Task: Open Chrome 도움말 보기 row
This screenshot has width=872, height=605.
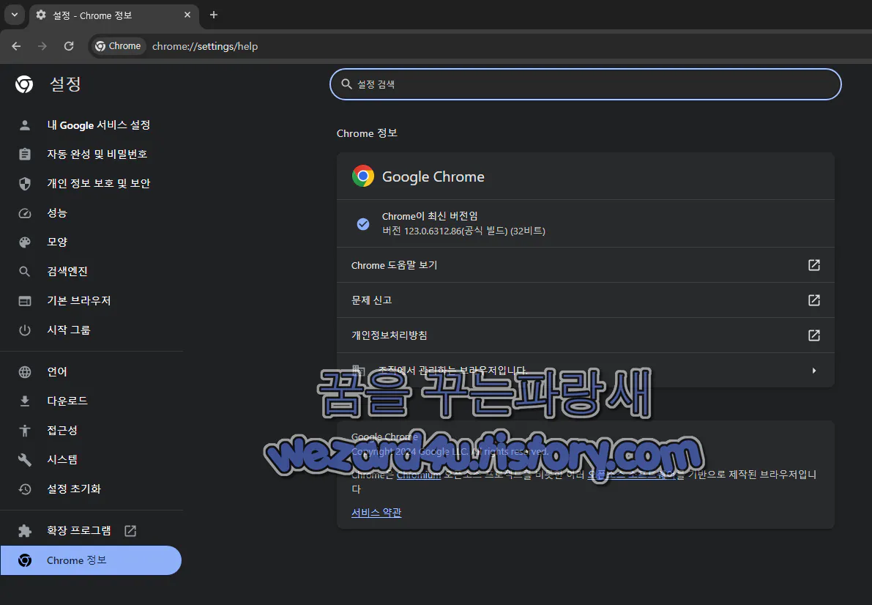Action: [x=585, y=265]
